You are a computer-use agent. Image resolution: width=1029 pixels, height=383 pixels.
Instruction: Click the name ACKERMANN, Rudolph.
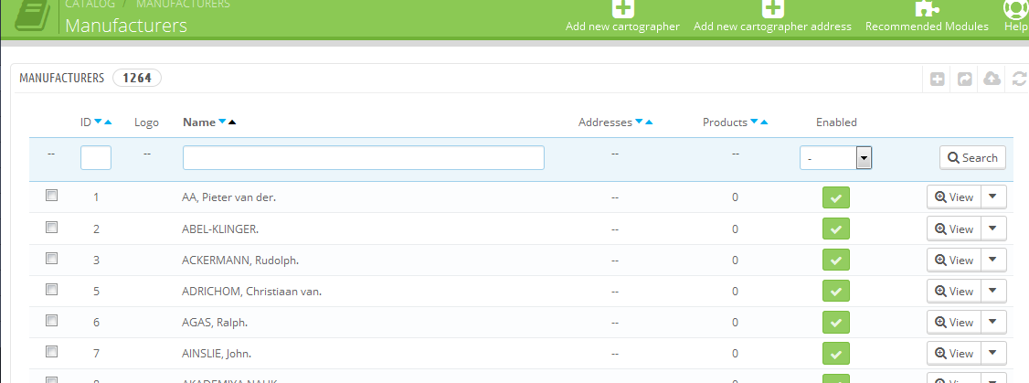coord(240,261)
